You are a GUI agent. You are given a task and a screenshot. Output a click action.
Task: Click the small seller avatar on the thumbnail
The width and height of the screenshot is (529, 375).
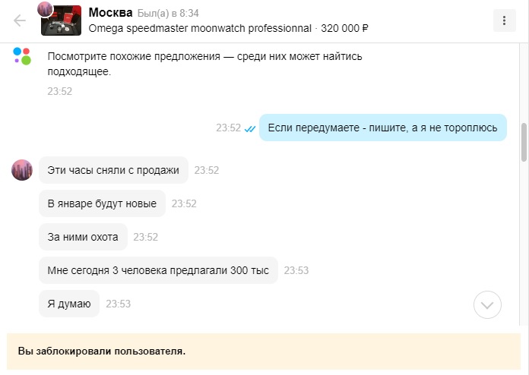click(x=45, y=9)
